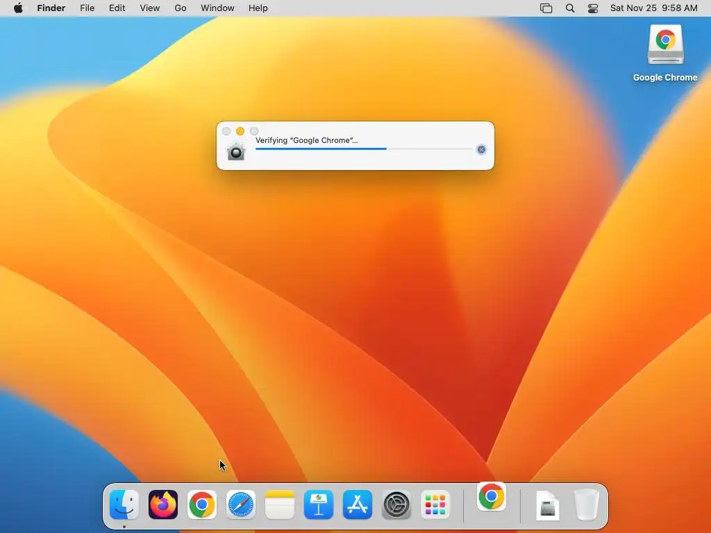
Task: Open Finder from the Dock
Action: (124, 505)
